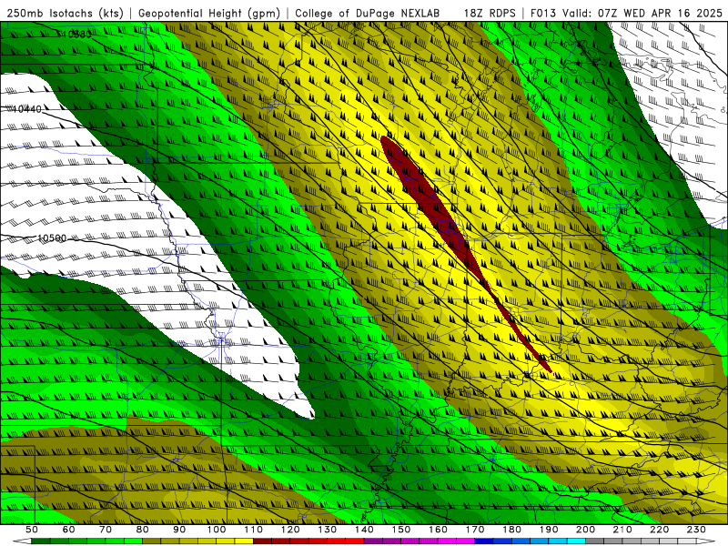The image size is (728, 546).
Task: Click the 50 label on the color bar
Action: pyautogui.click(x=32, y=530)
